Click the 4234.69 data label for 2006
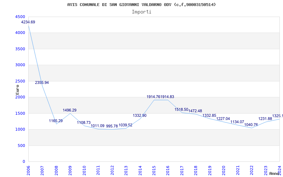Viewport: 283px width, 177px height. 28,22
